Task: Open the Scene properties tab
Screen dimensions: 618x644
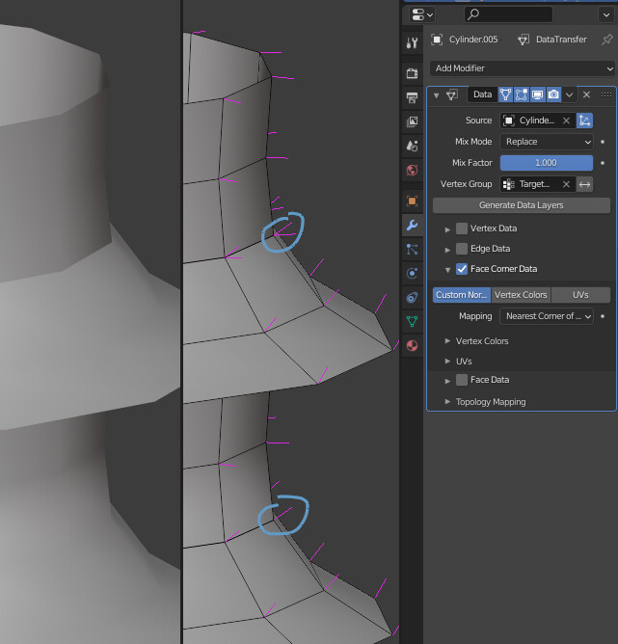Action: (412, 146)
